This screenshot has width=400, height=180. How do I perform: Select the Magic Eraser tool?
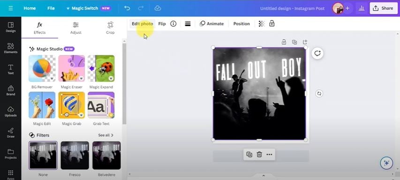(x=71, y=68)
